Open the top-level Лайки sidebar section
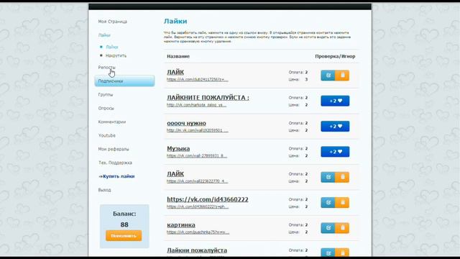 [104, 35]
